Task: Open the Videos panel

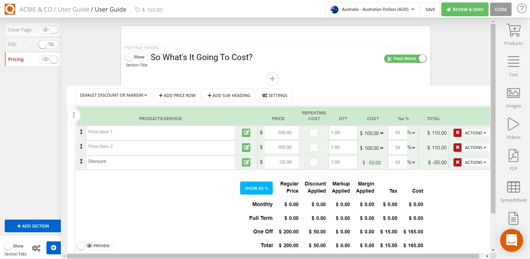Action: coord(513,128)
